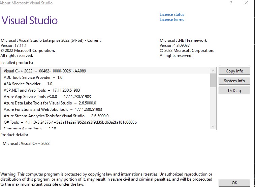Click the .NET Framework Version 4.8.09037 text

click(175, 45)
